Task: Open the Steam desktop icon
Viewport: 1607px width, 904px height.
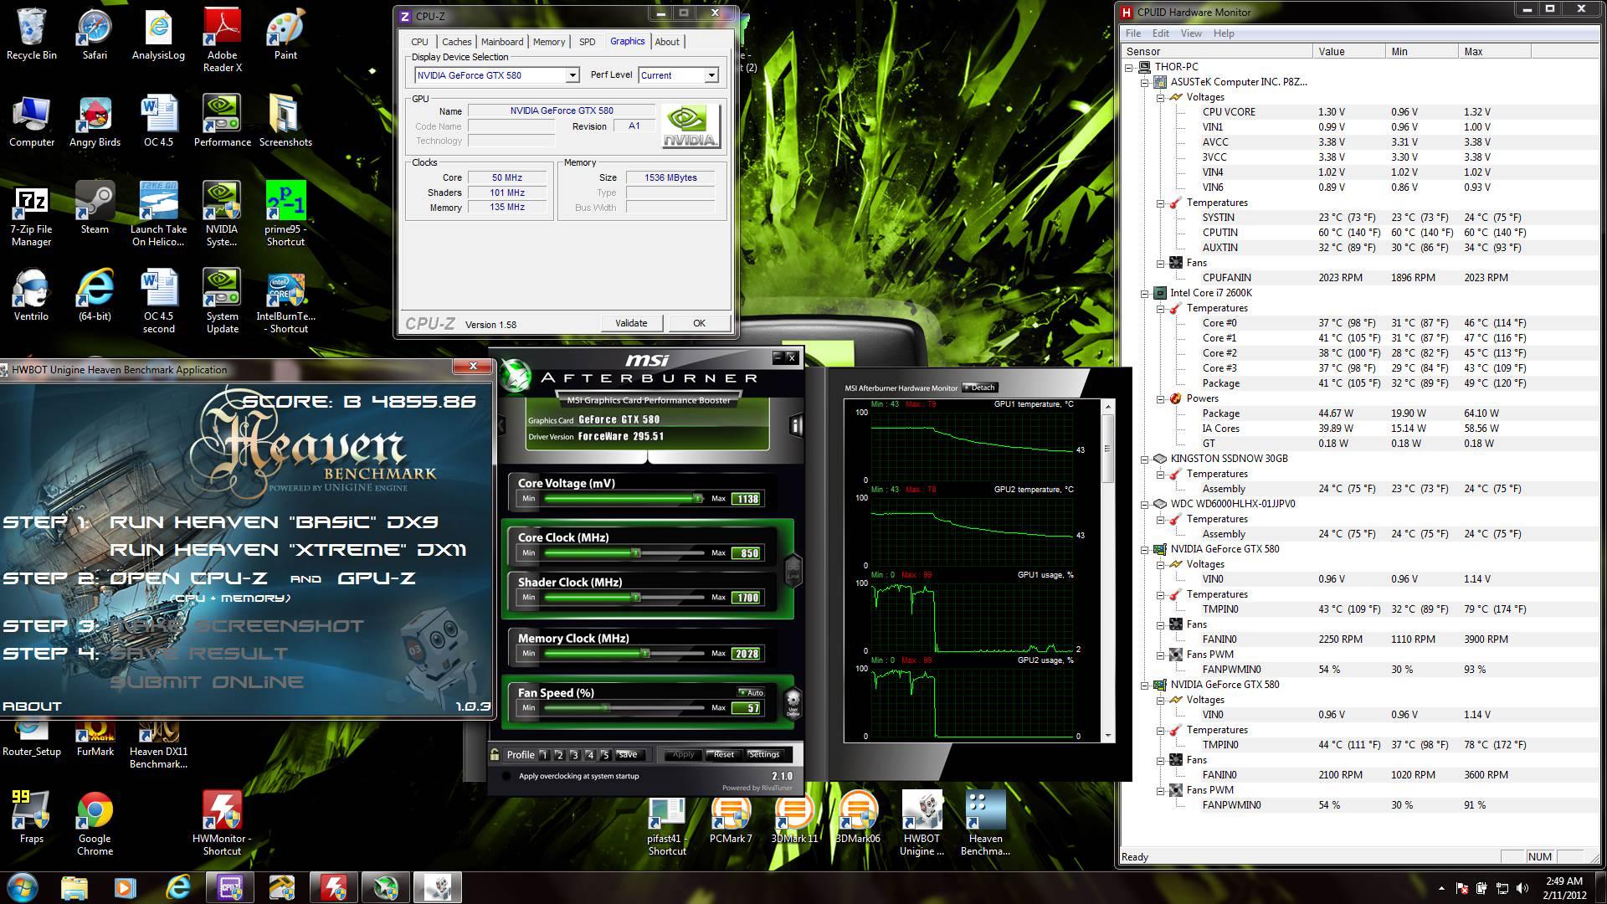Action: (x=95, y=208)
